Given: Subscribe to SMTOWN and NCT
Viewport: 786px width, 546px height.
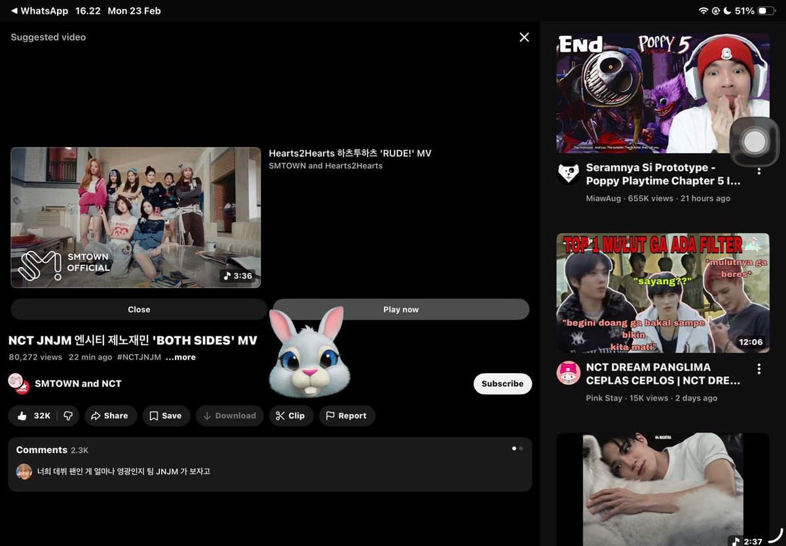Looking at the screenshot, I should 502,384.
